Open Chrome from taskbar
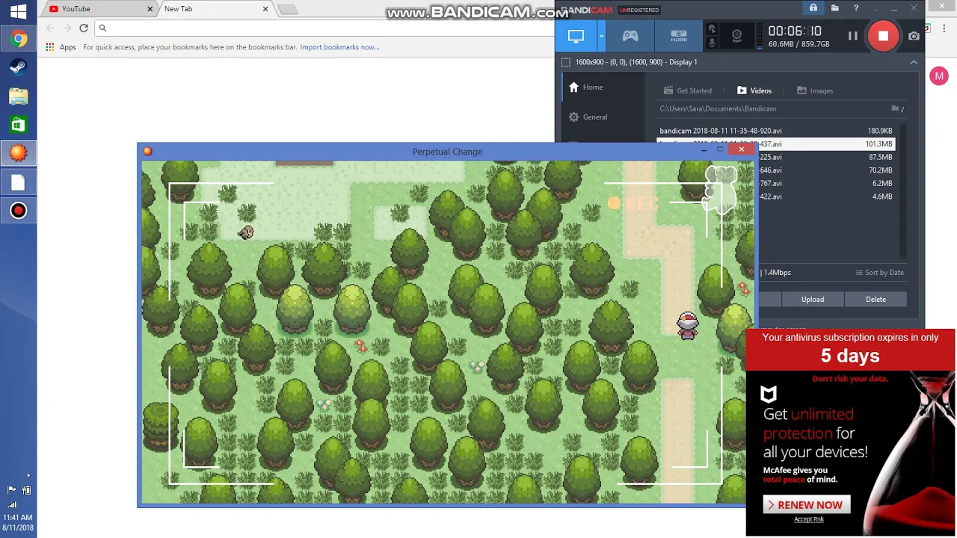Image resolution: width=957 pixels, height=538 pixels. 18,39
